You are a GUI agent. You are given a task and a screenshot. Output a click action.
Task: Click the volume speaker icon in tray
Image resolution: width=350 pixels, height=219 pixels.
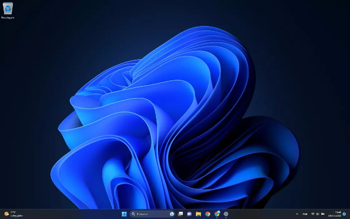[x=317, y=214]
